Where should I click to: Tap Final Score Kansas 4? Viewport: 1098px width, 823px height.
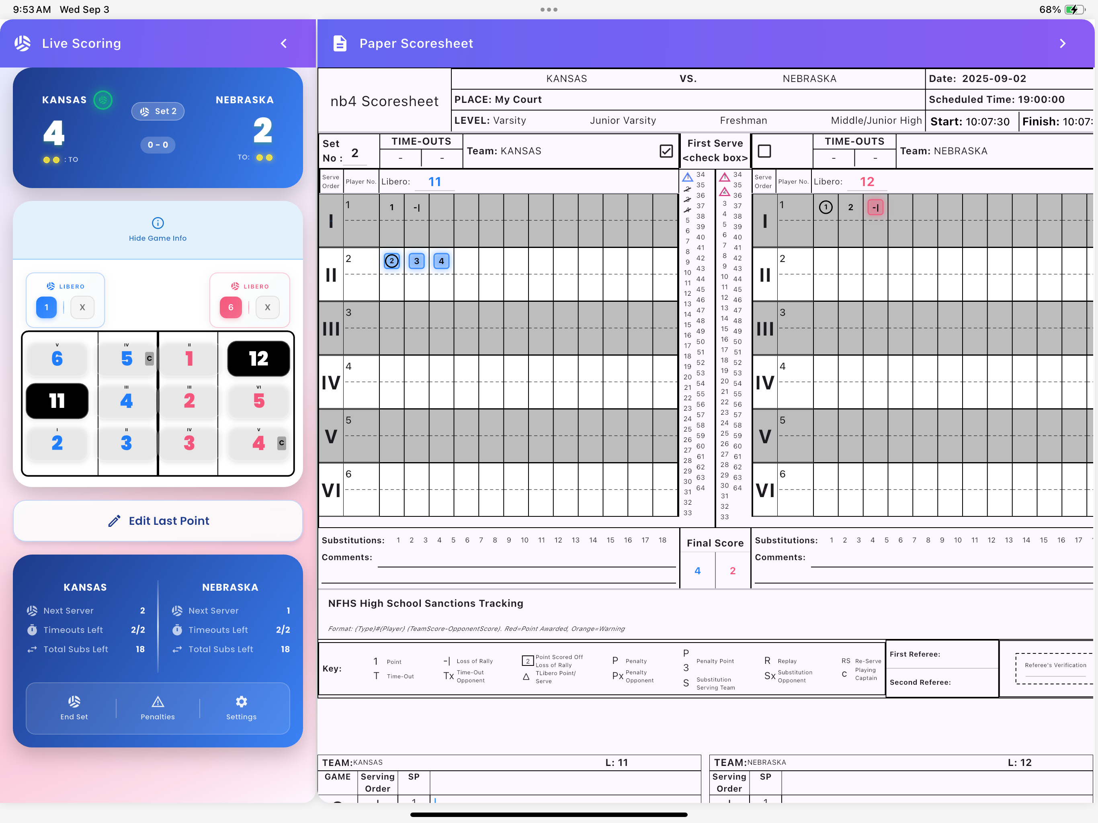pos(697,571)
